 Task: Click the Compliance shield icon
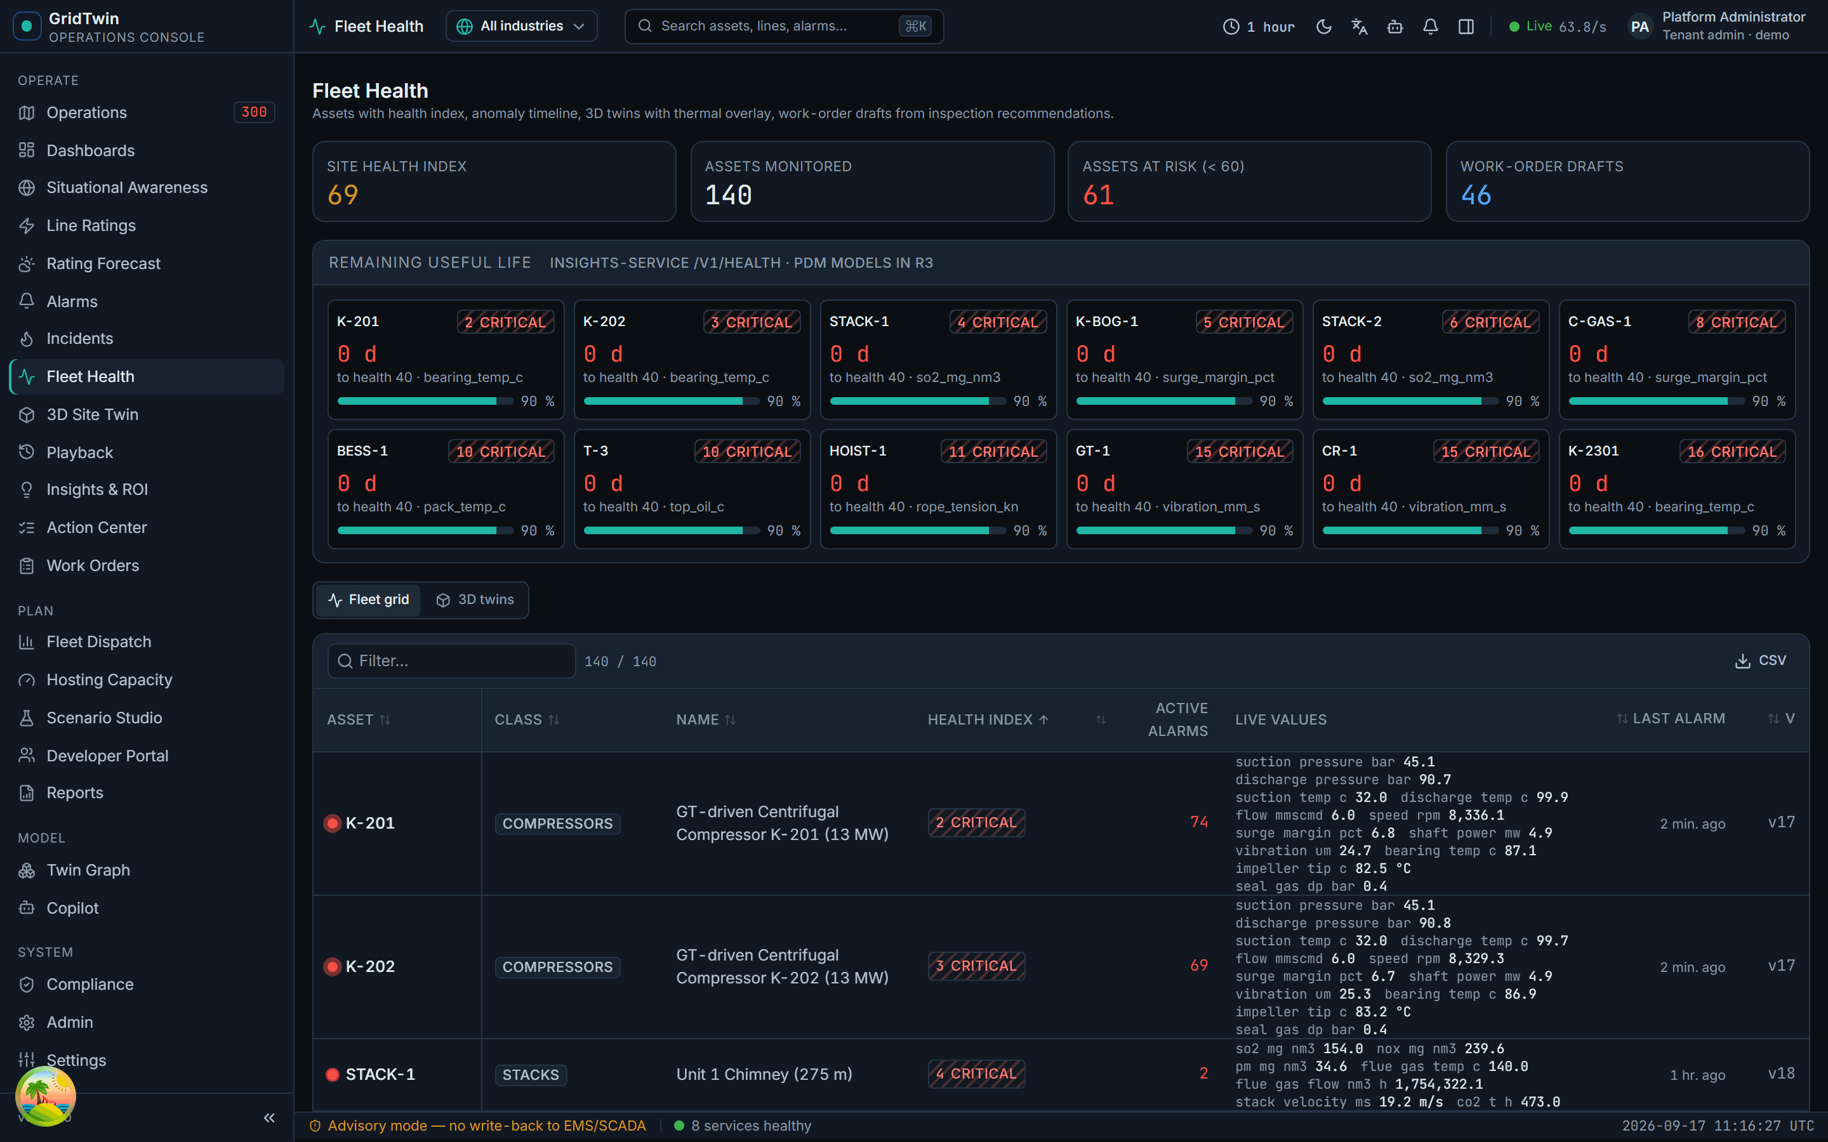(x=27, y=984)
